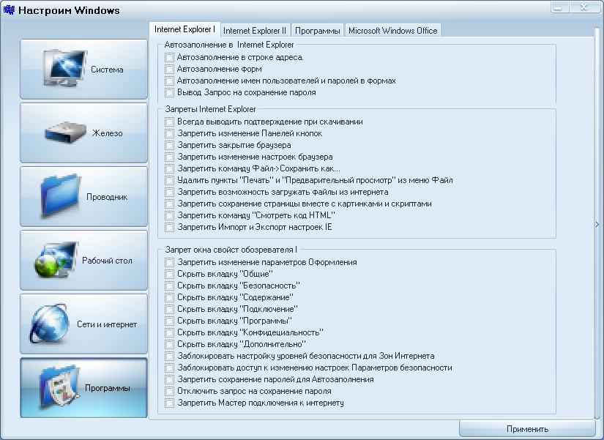Check Скрыть вкладку Безопасность
The width and height of the screenshot is (604, 440).
[x=169, y=286]
